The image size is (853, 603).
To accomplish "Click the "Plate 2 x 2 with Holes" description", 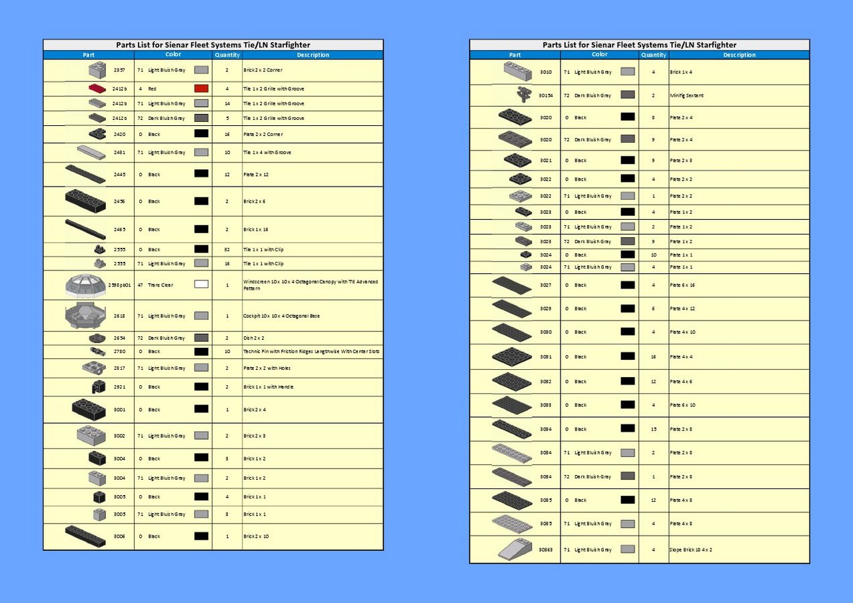I will pyautogui.click(x=267, y=368).
